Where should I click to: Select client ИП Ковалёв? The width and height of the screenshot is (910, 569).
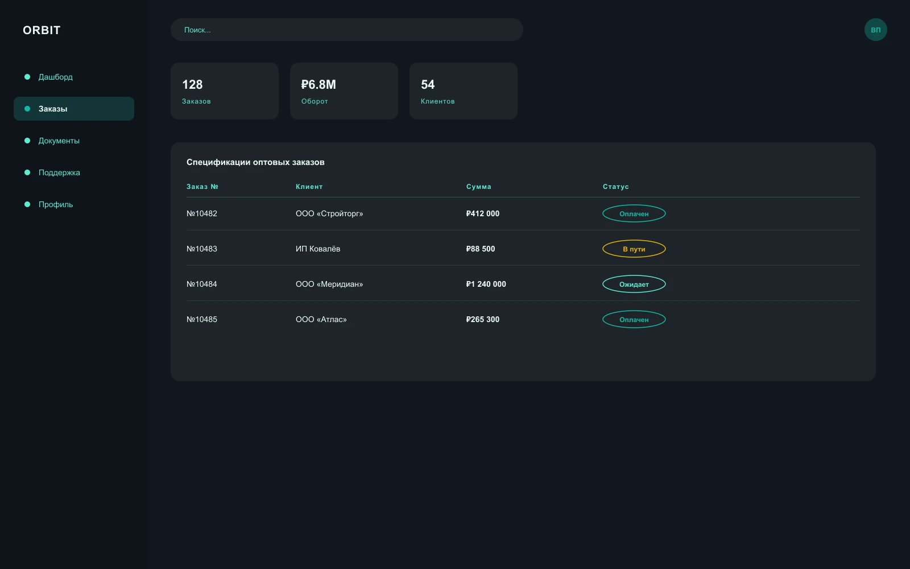pos(318,249)
